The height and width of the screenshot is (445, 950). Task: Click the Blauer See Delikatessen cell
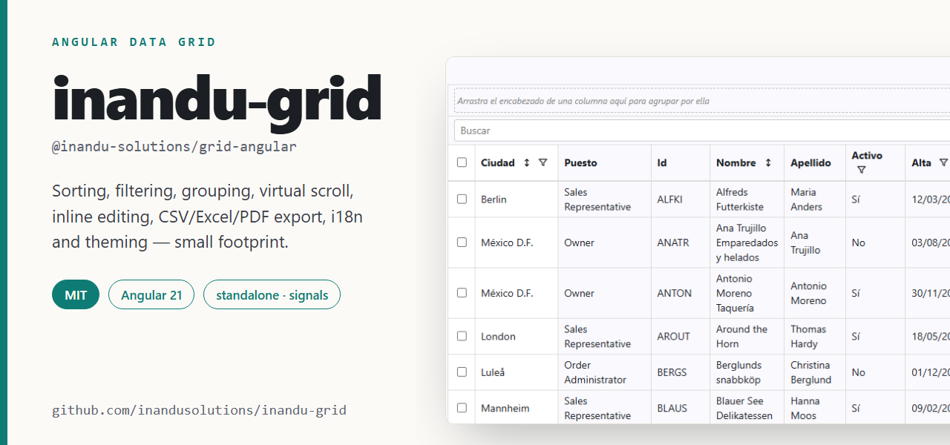[x=747, y=408]
